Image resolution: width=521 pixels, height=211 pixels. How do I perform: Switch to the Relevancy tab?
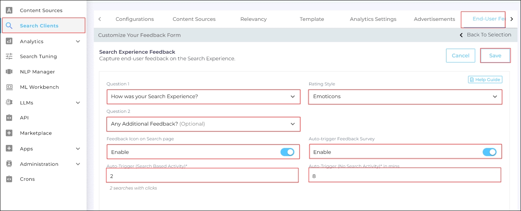pos(253,19)
